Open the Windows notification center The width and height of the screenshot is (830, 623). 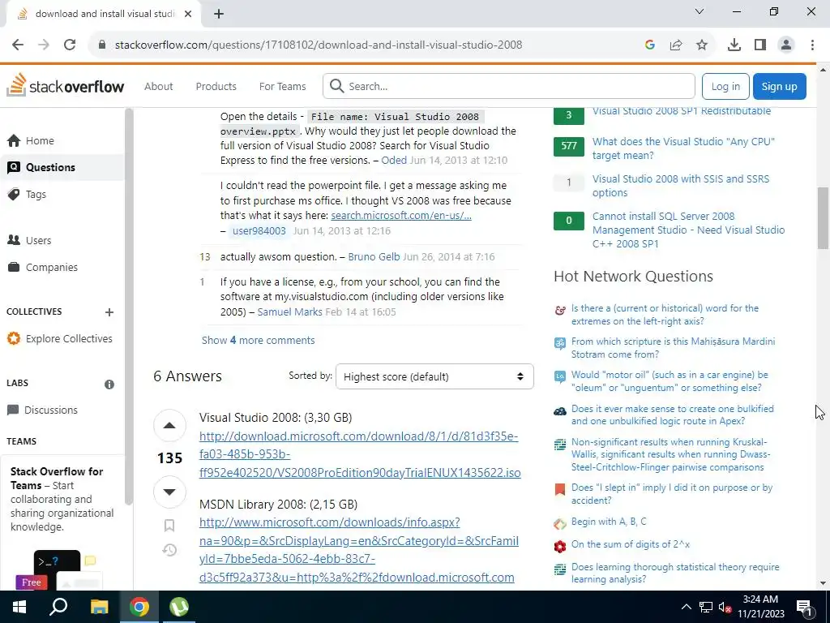pyautogui.click(x=804, y=607)
